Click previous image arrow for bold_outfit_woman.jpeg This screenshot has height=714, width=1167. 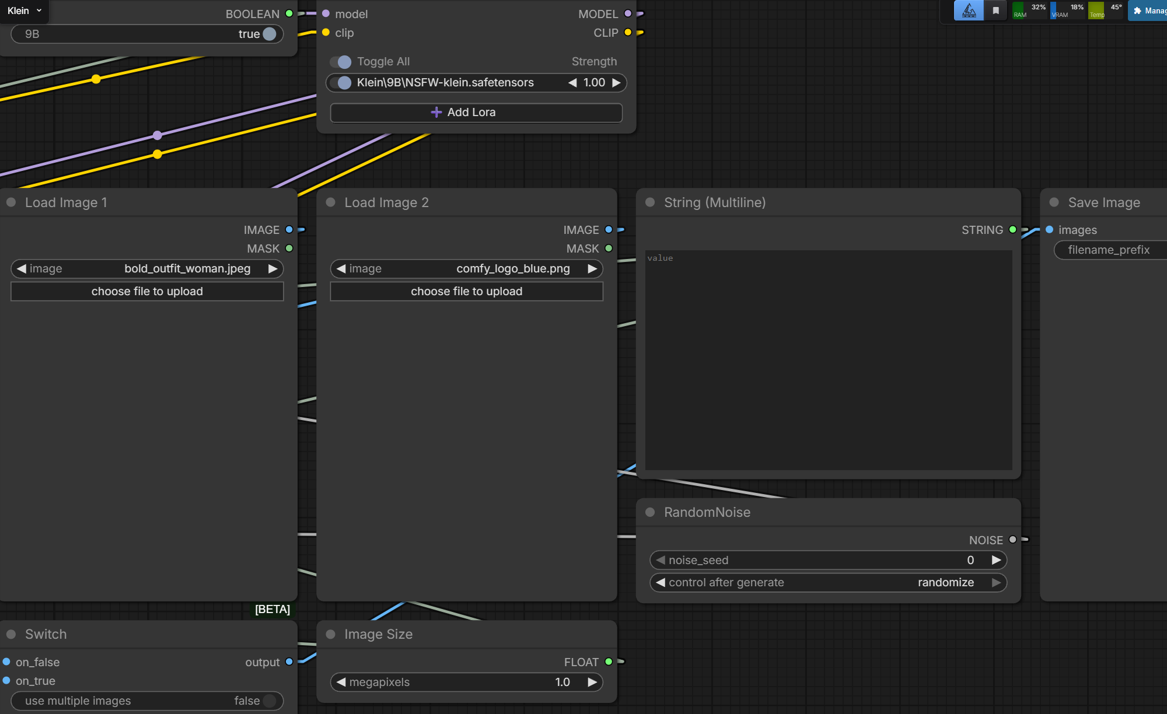22,268
